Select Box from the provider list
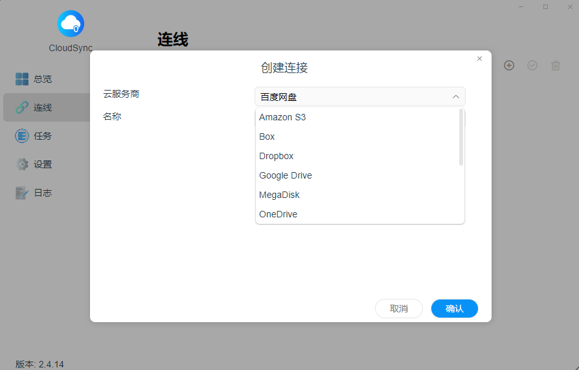Image resolution: width=579 pixels, height=370 pixels. 267,136
